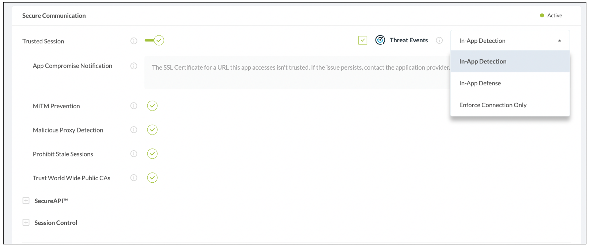Toggle the Trusted Session switch
Image resolution: width=590 pixels, height=248 pixels.
point(155,40)
